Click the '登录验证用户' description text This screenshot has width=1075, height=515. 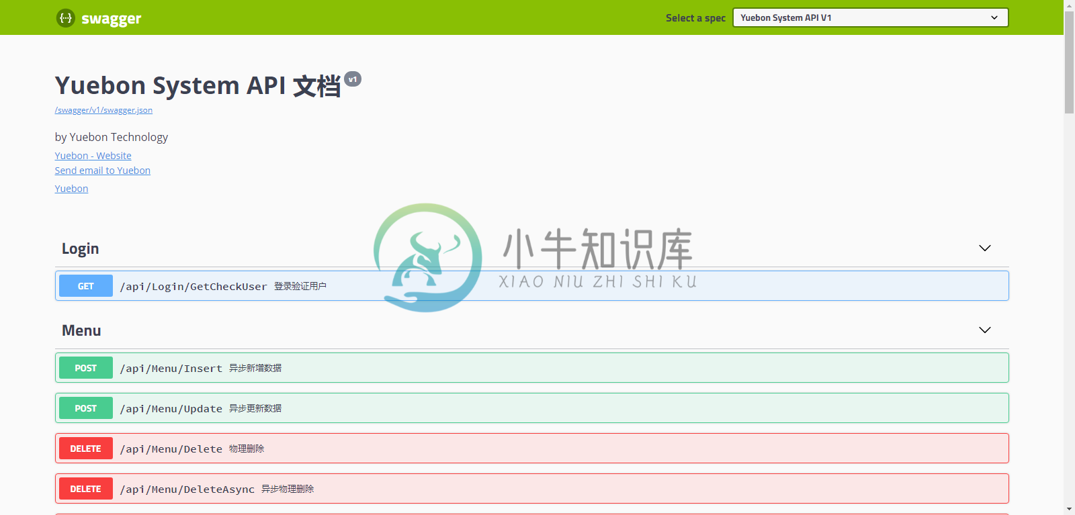[300, 287]
